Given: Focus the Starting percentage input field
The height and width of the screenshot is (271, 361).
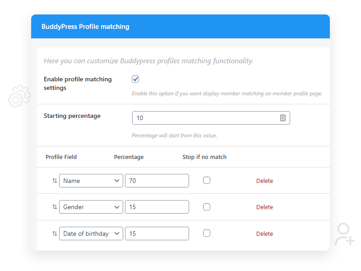Looking at the screenshot, I should coord(211,118).
